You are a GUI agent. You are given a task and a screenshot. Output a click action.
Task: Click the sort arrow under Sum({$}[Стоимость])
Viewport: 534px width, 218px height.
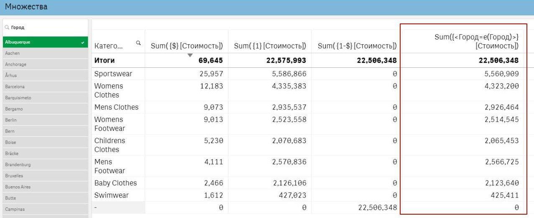point(190,55)
